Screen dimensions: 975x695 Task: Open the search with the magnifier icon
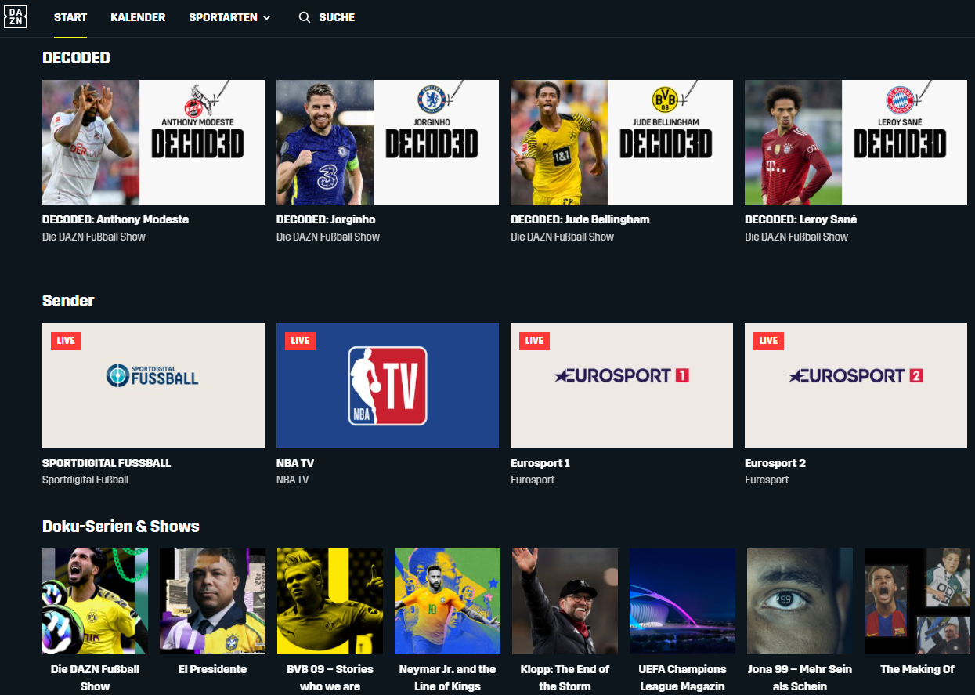[x=304, y=17]
